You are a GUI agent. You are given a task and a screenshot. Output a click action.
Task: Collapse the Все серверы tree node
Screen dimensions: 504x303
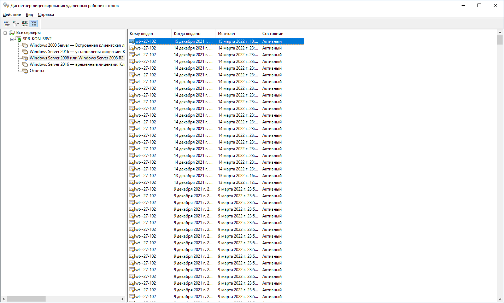5,33
